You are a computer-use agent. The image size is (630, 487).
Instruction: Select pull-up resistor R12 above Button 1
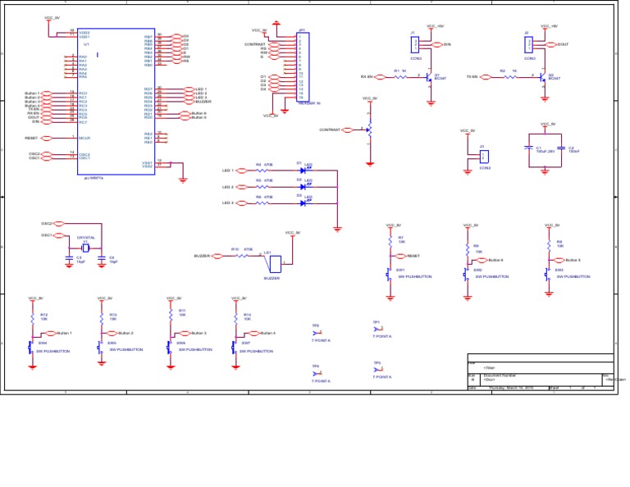point(33,318)
